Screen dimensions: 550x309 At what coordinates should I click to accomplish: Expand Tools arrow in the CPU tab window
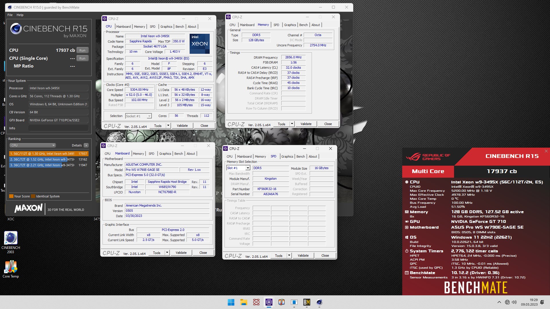(x=168, y=126)
